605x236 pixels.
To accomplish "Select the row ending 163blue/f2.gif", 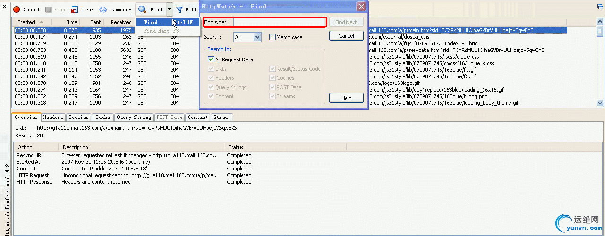I will pyautogui.click(x=304, y=76).
